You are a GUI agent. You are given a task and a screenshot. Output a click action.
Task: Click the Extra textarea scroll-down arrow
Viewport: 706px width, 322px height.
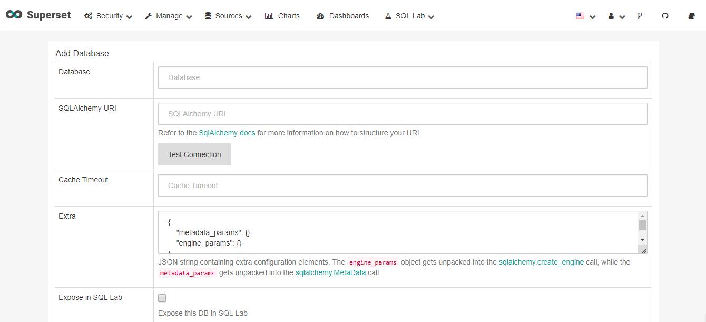coord(642,240)
